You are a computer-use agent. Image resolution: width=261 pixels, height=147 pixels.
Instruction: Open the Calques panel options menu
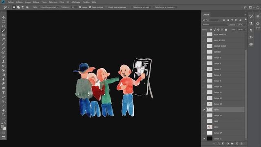pos(246,15)
